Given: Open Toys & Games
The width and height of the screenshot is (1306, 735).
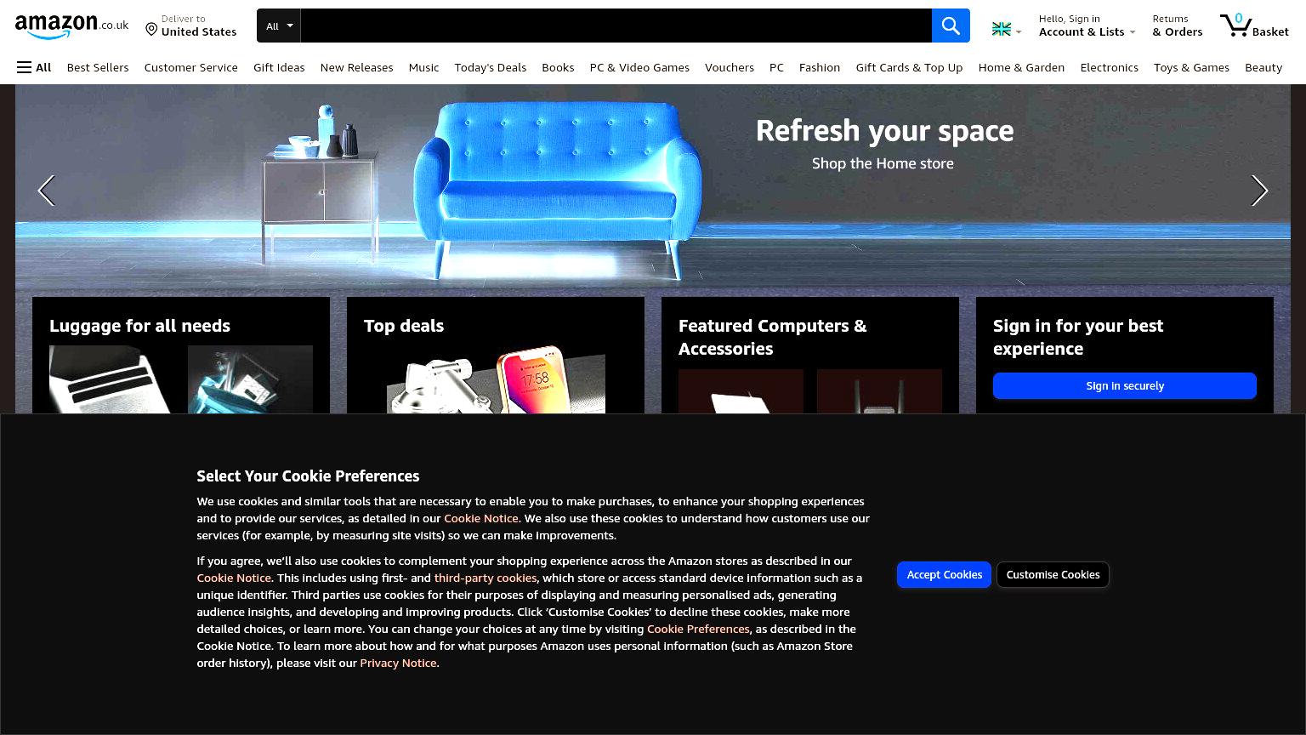Looking at the screenshot, I should 1191,67.
